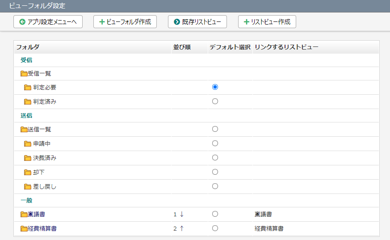The image size is (390, 240).
Task: Click the up arrow for 経費精算書 sort order
Action: click(x=182, y=228)
